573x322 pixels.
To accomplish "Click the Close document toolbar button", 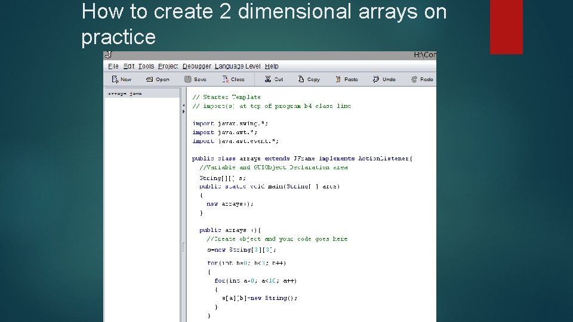I will (233, 79).
